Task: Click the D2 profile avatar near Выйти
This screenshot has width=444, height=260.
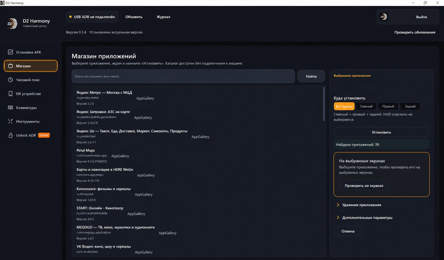Action: click(384, 17)
